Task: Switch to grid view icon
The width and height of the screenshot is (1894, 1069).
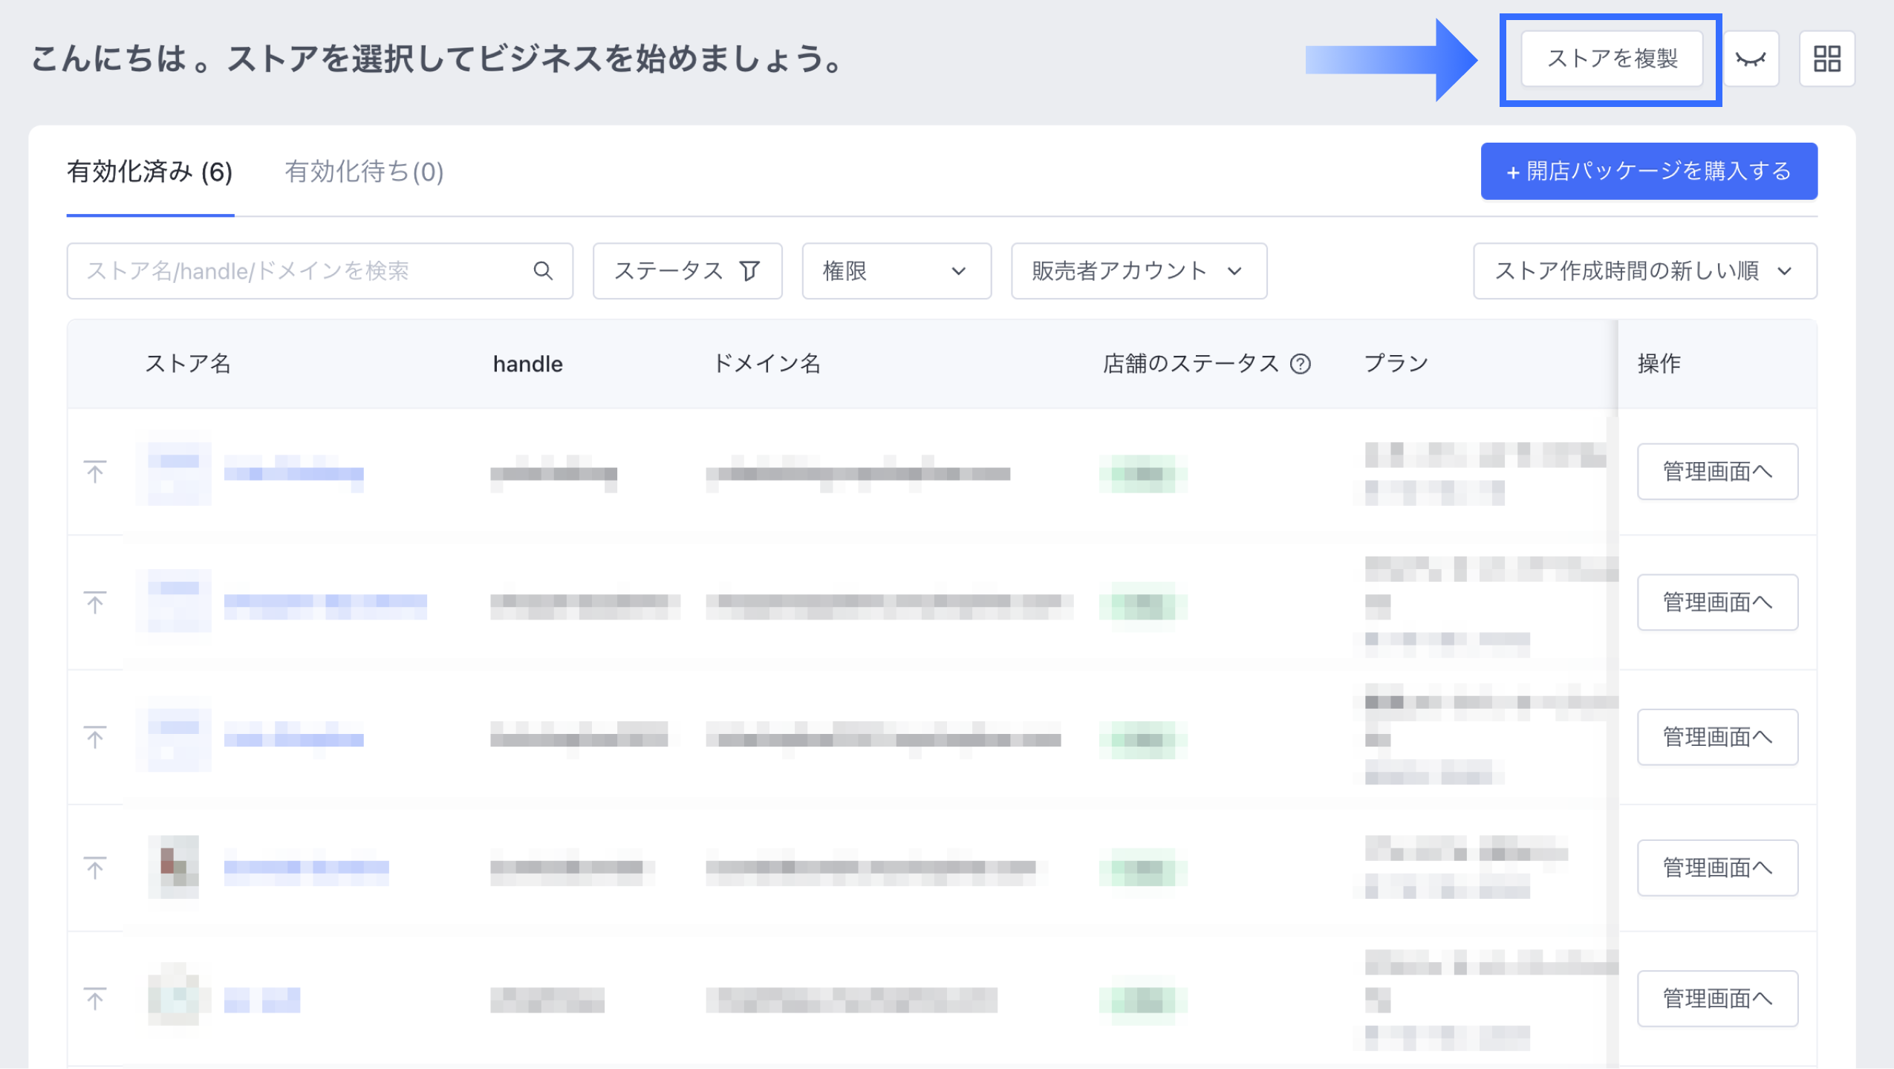Action: (x=1826, y=59)
